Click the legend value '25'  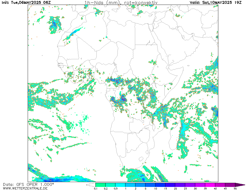coord(185,188)
